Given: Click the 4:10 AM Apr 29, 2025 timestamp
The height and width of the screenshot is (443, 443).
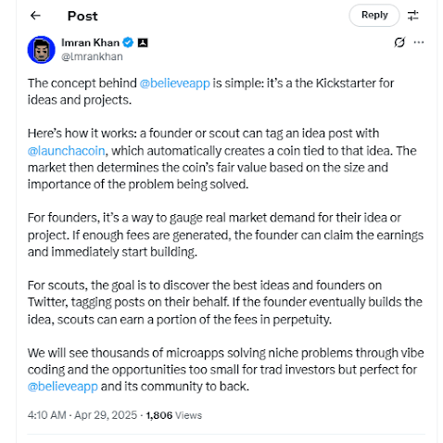Looking at the screenshot, I should (82, 415).
